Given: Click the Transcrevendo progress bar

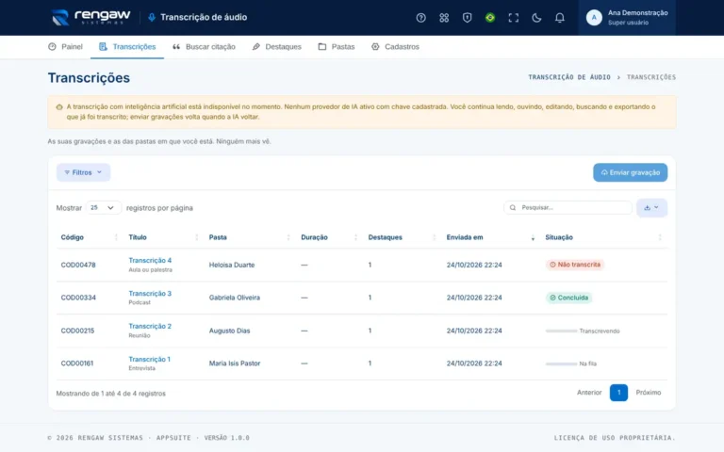Looking at the screenshot, I should click(562, 331).
